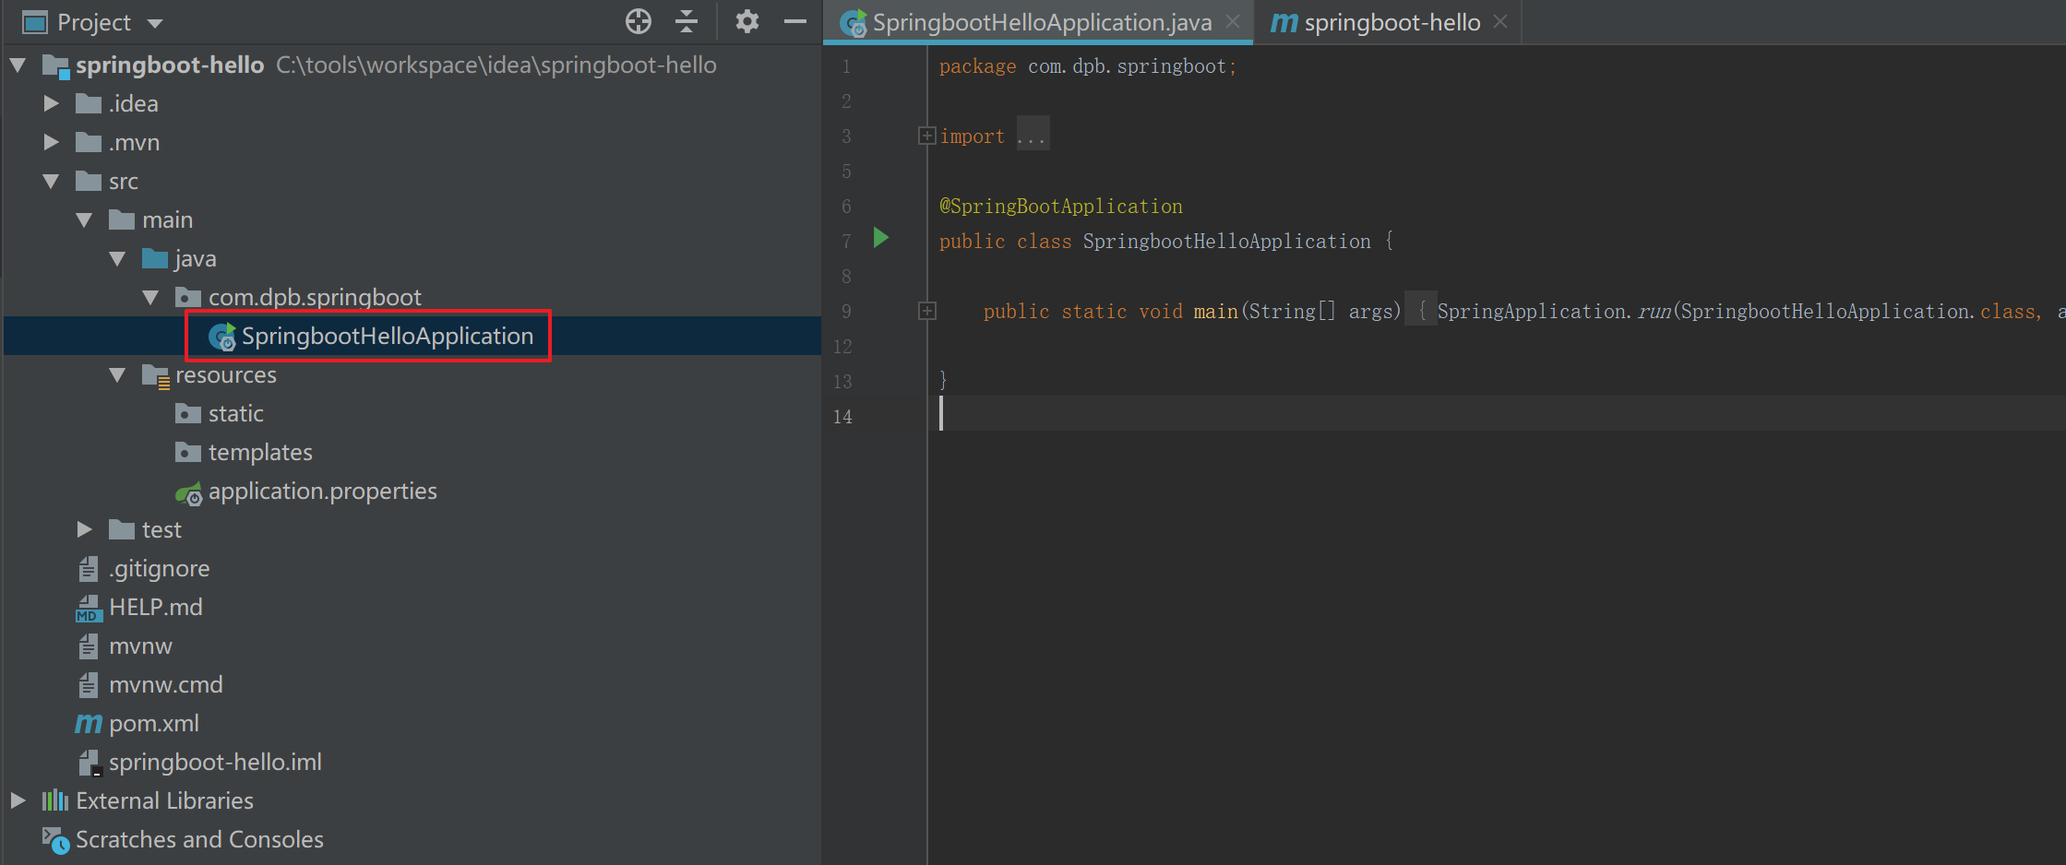Click the SpringbootHelloApplication class icon in tree

[222, 337]
